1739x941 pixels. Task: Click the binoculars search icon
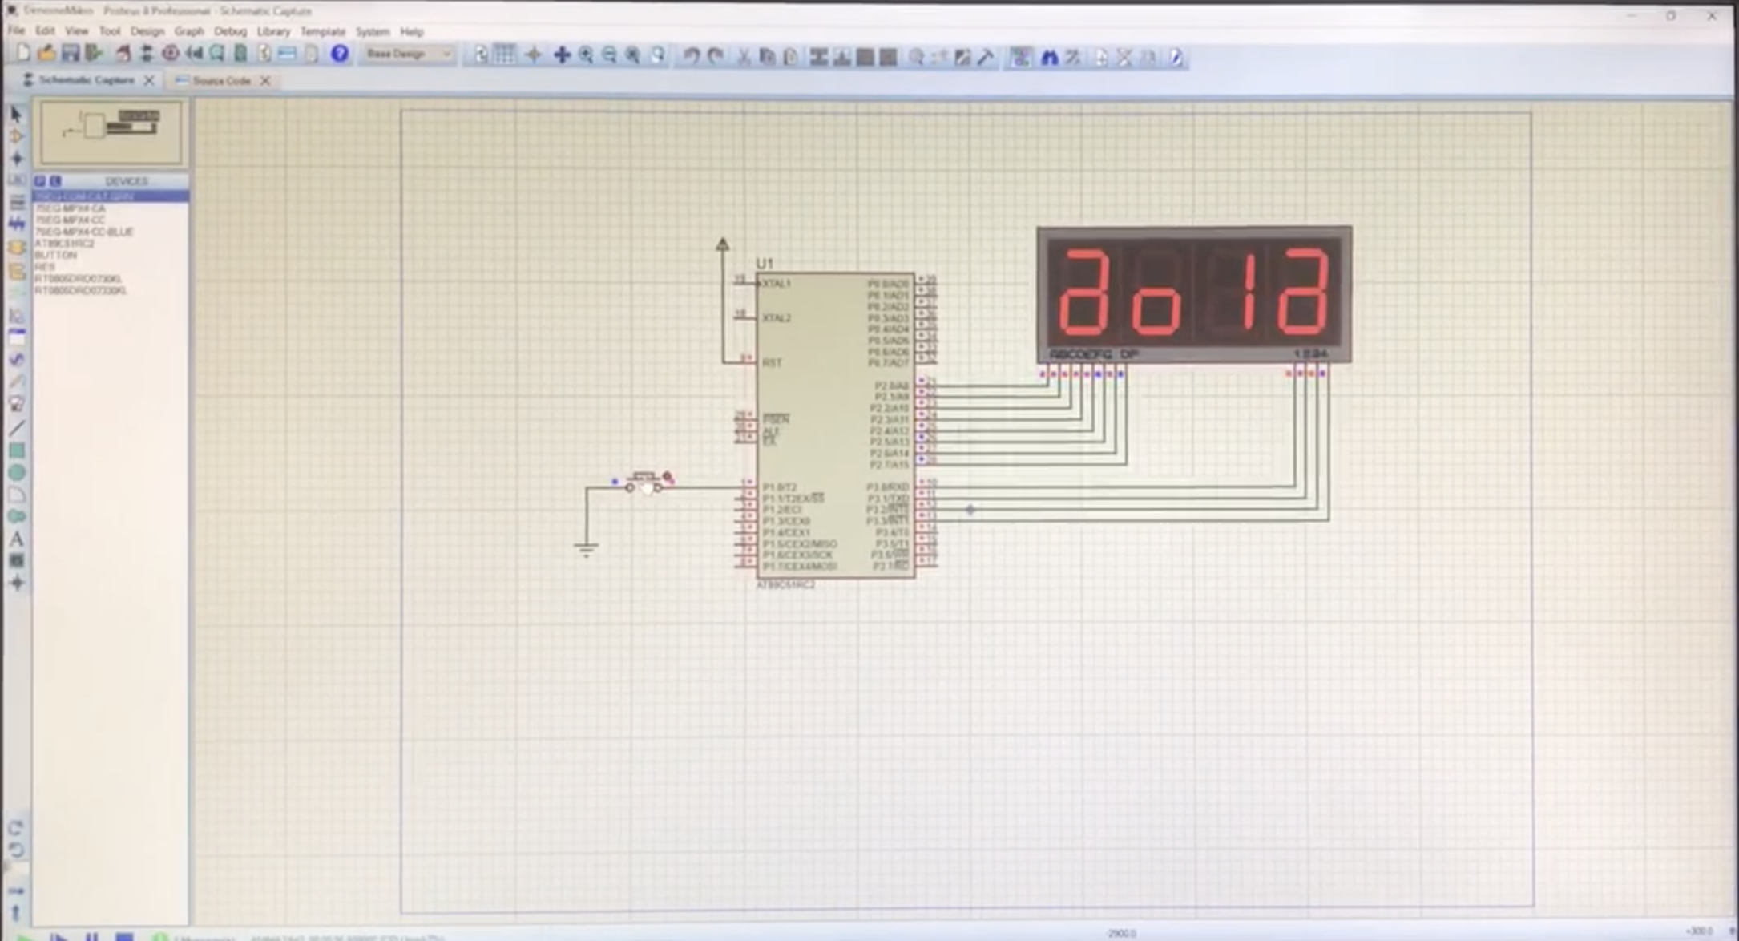[1049, 57]
